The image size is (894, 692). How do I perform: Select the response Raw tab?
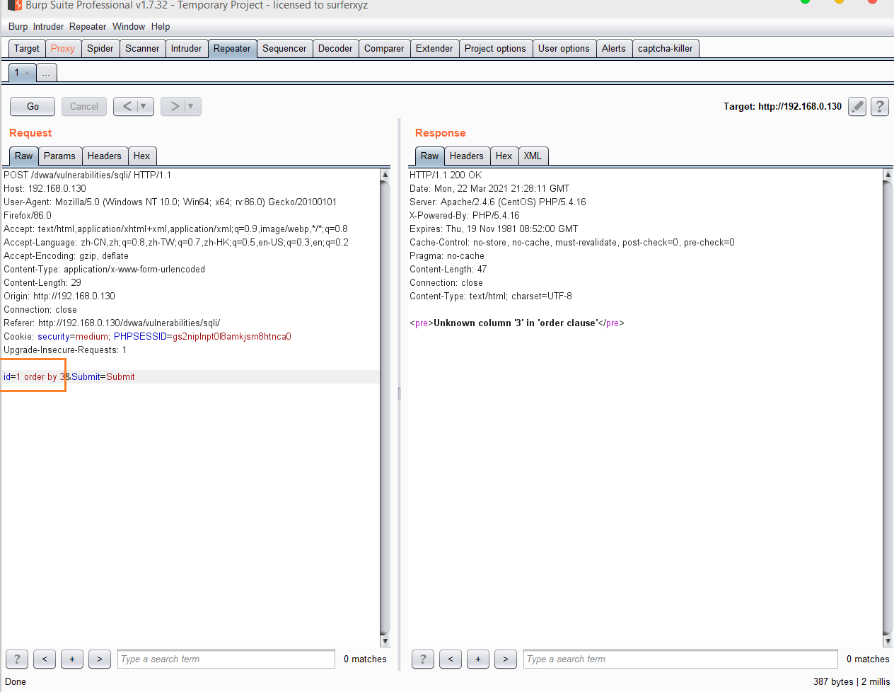click(429, 156)
